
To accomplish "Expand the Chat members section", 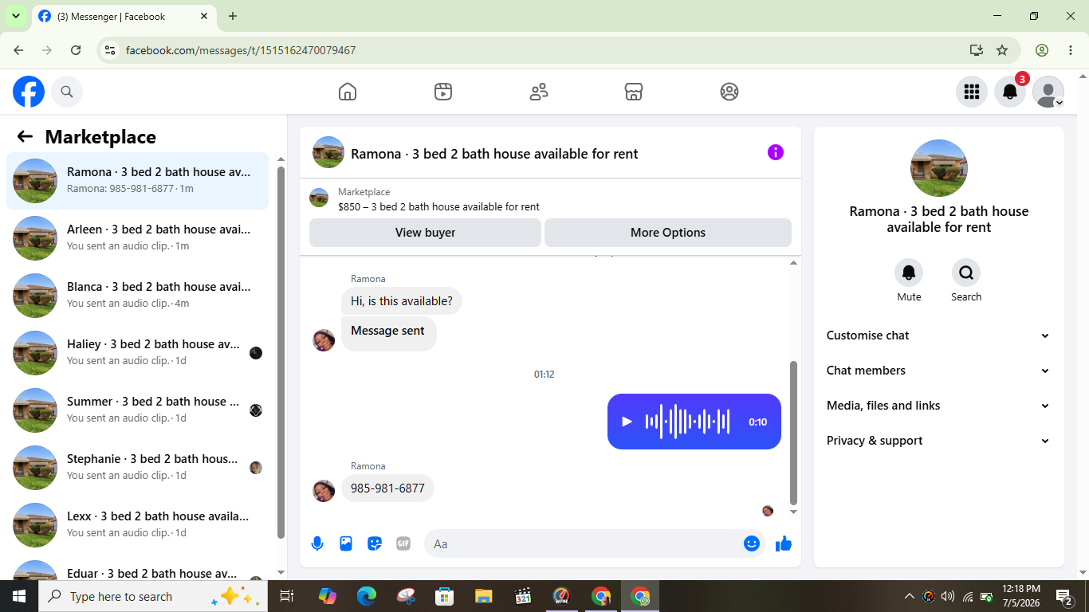I will (x=939, y=371).
